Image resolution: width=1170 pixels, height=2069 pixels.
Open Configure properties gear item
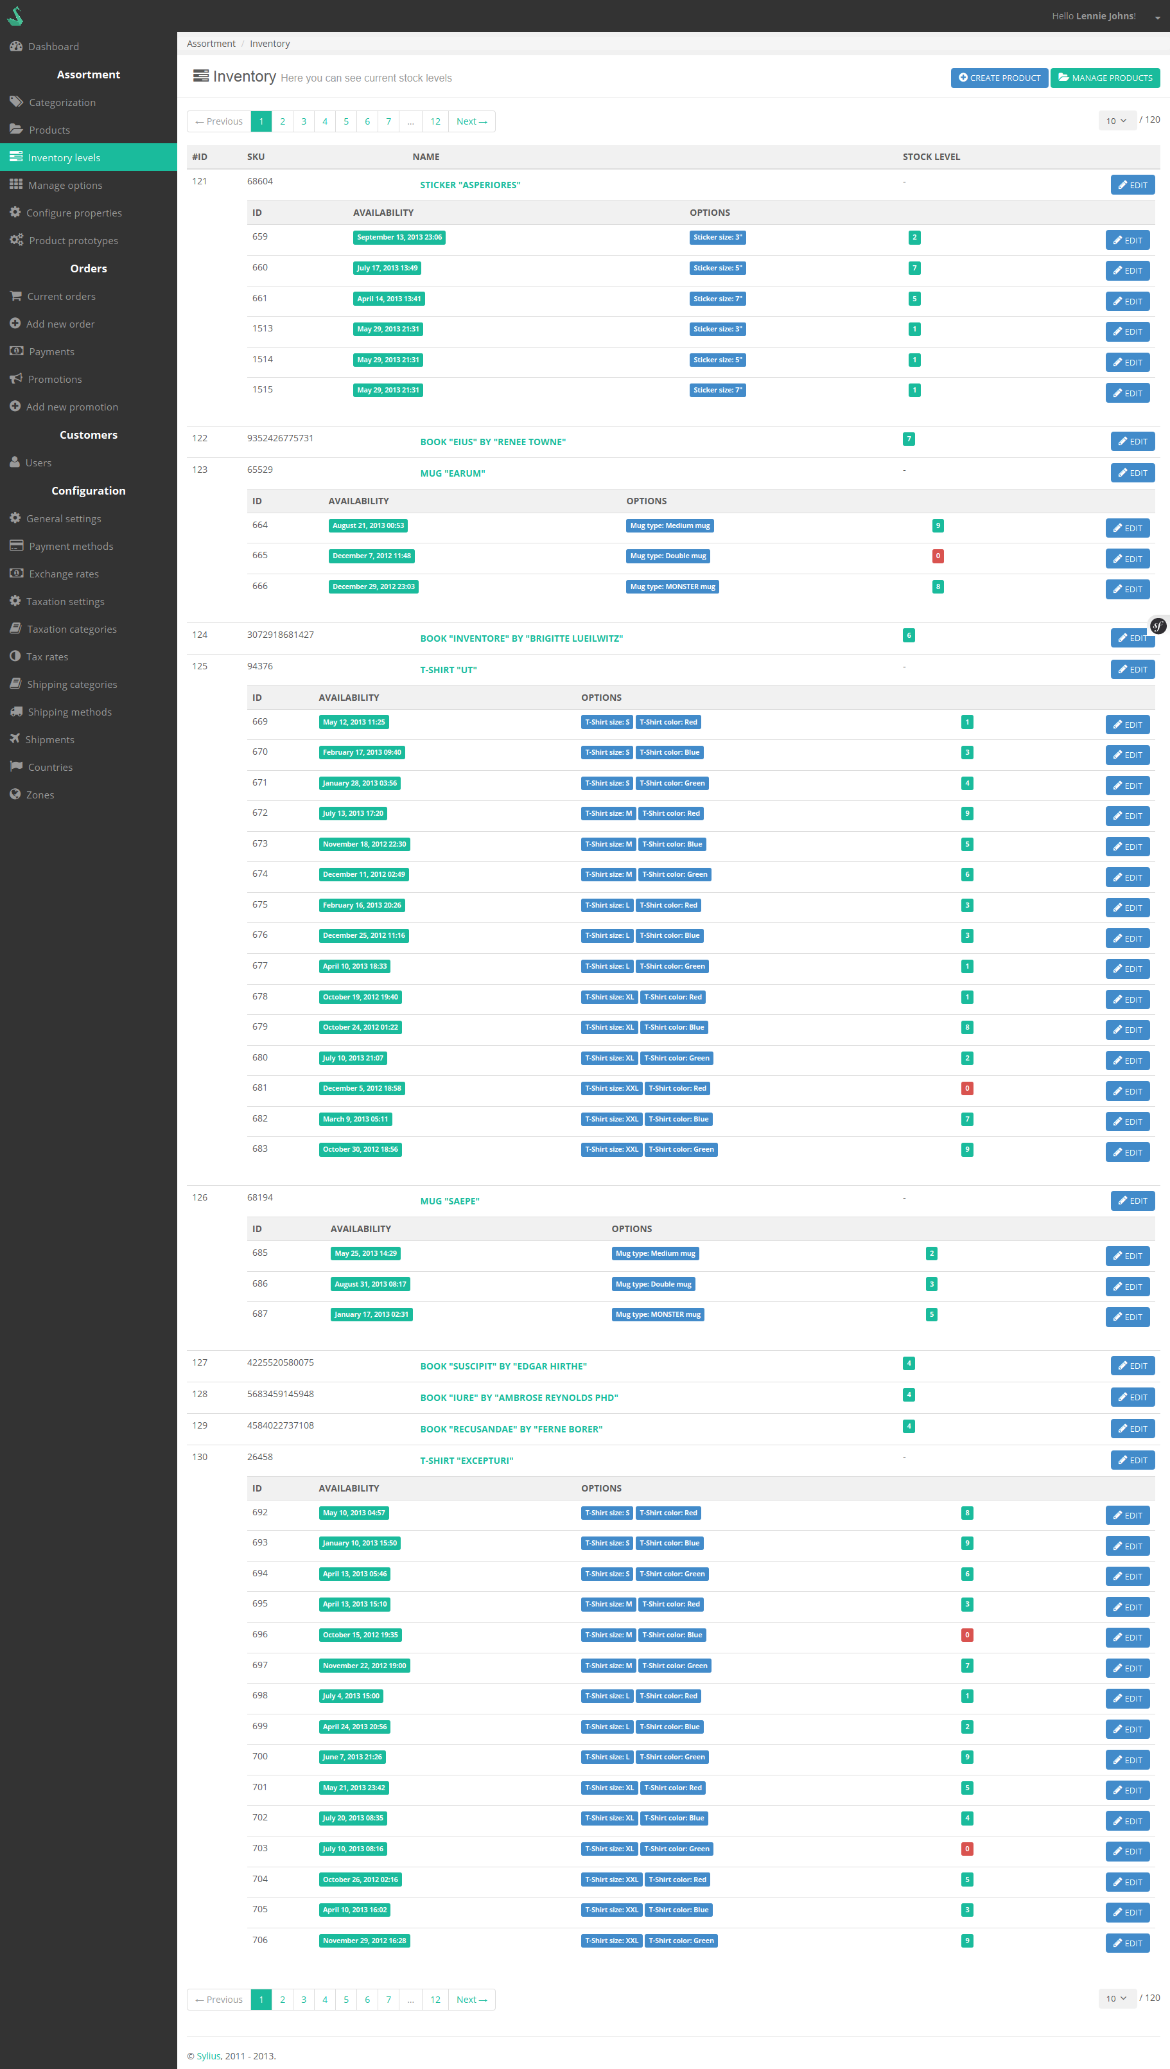click(x=89, y=213)
